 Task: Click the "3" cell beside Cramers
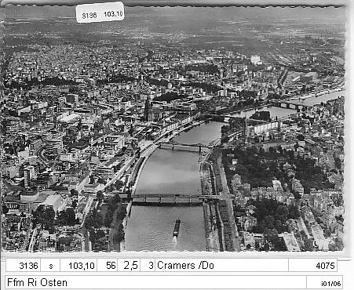coord(148,266)
